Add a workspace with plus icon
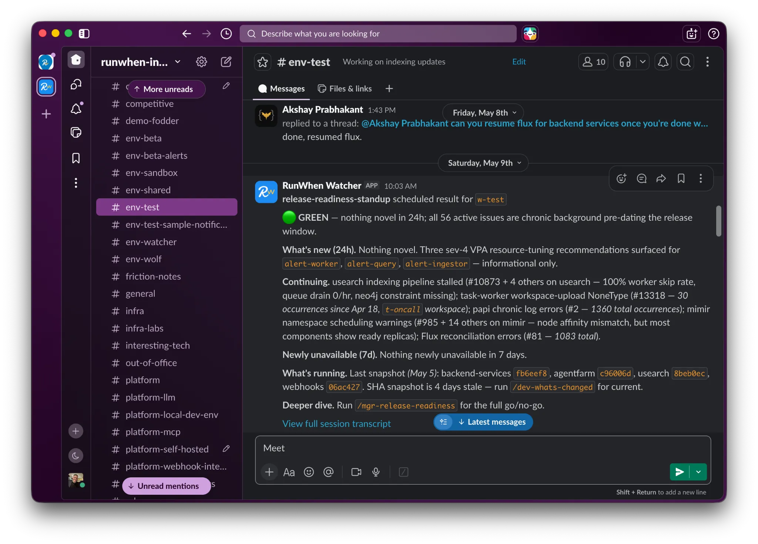 pos(46,114)
